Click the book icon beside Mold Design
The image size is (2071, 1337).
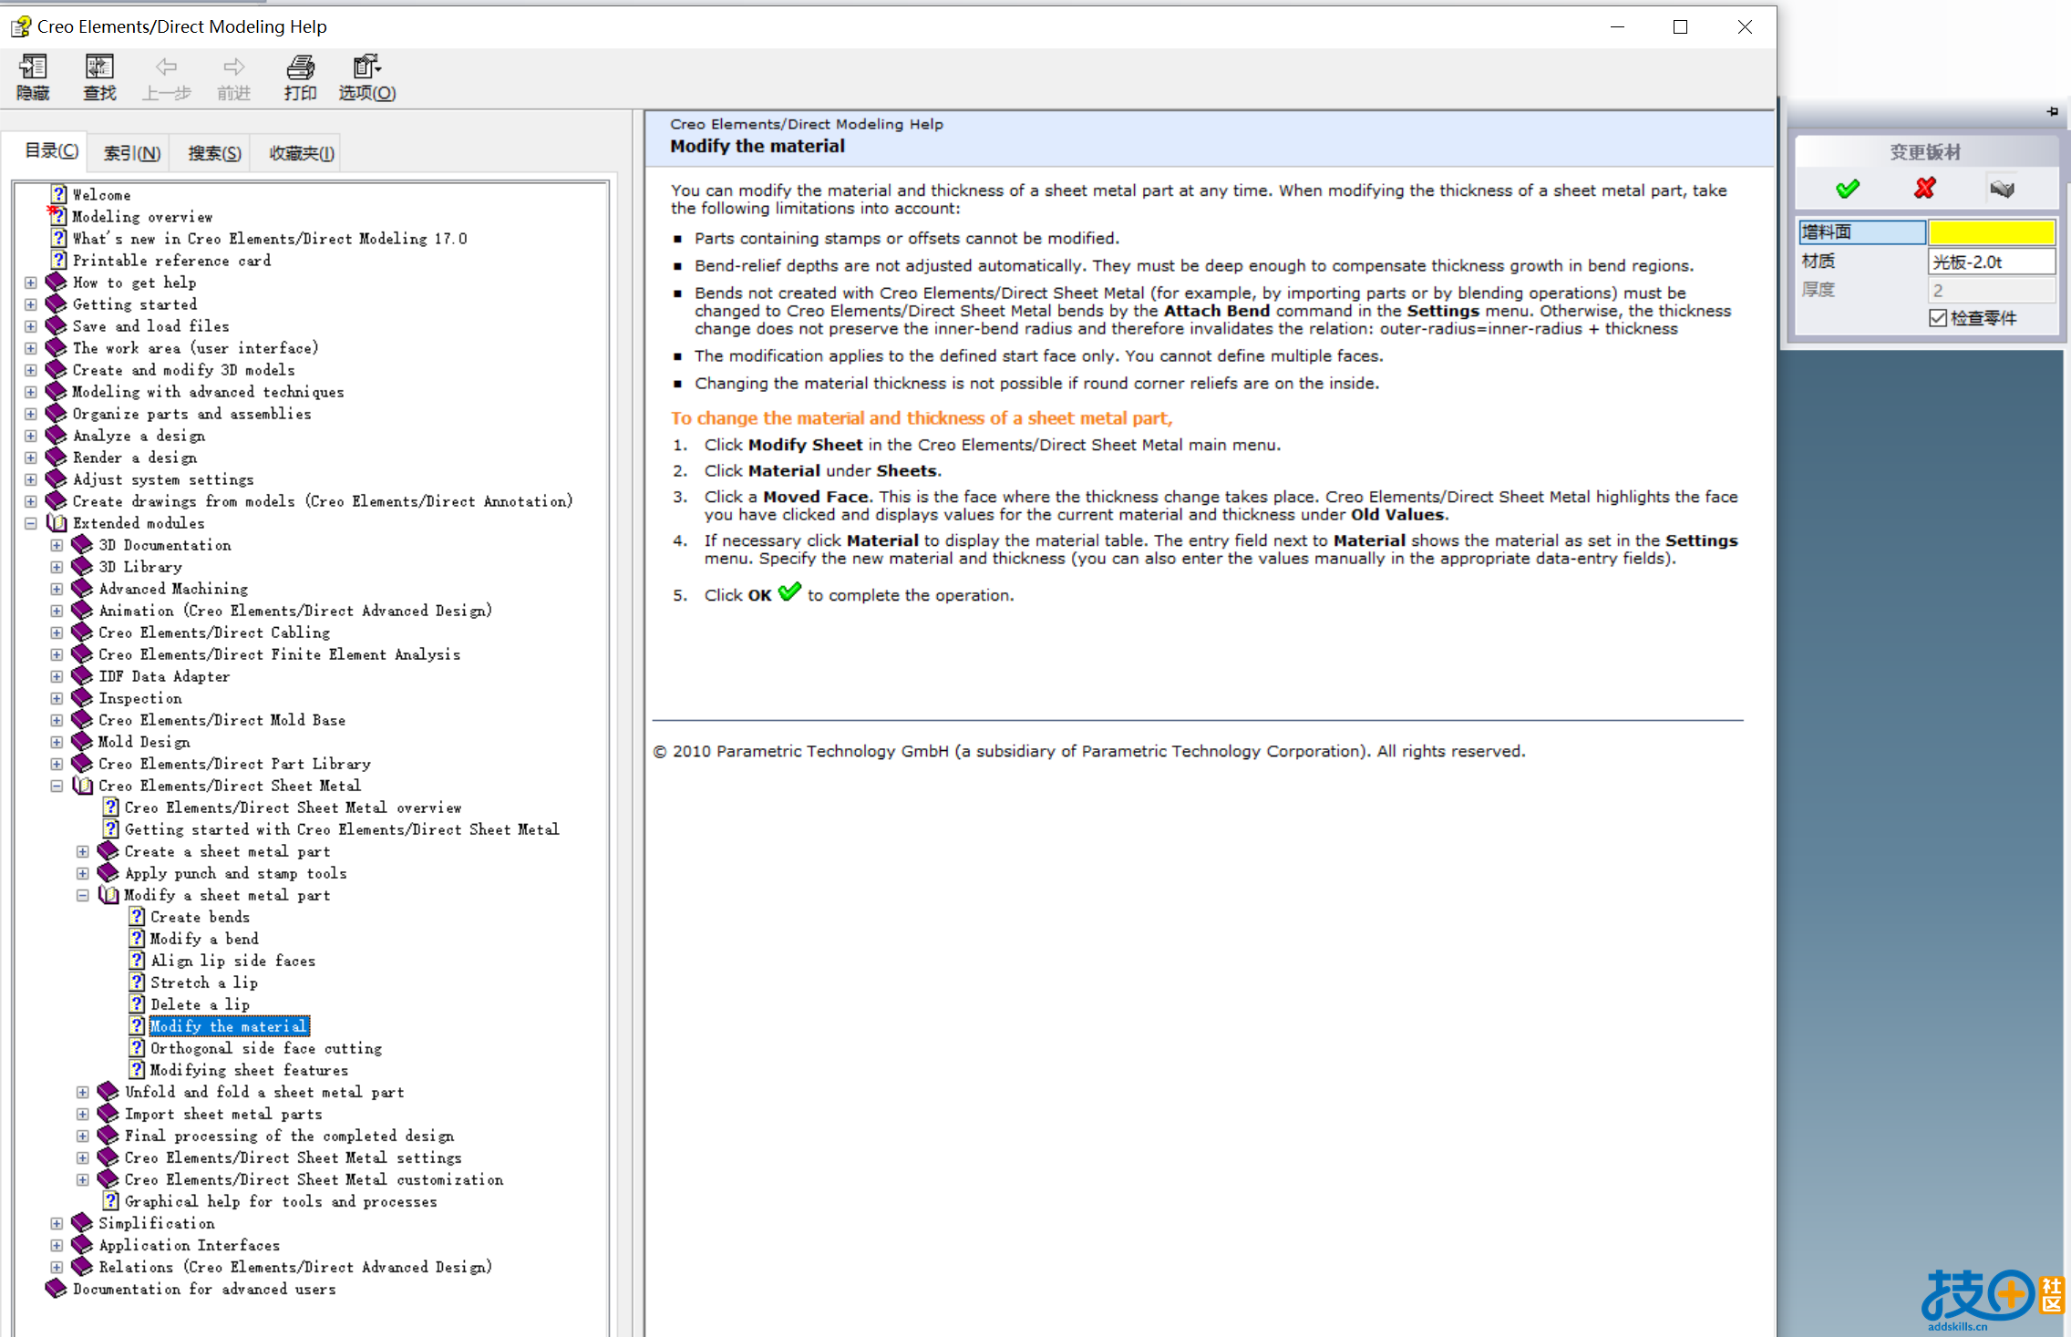pyautogui.click(x=82, y=741)
